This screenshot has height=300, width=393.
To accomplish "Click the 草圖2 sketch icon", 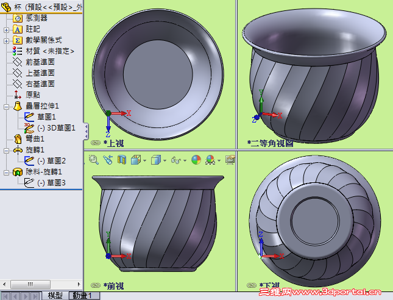I will click(29, 161).
